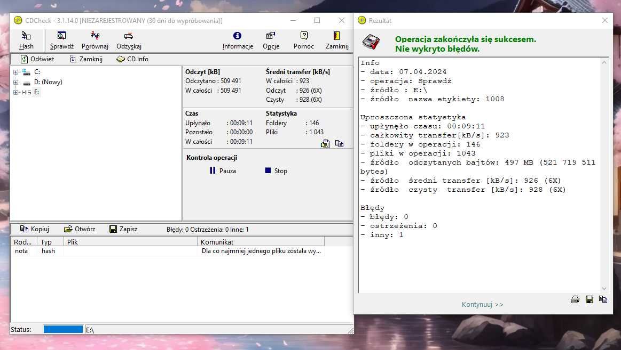Click Otwórz in the log toolbar

click(x=80, y=229)
